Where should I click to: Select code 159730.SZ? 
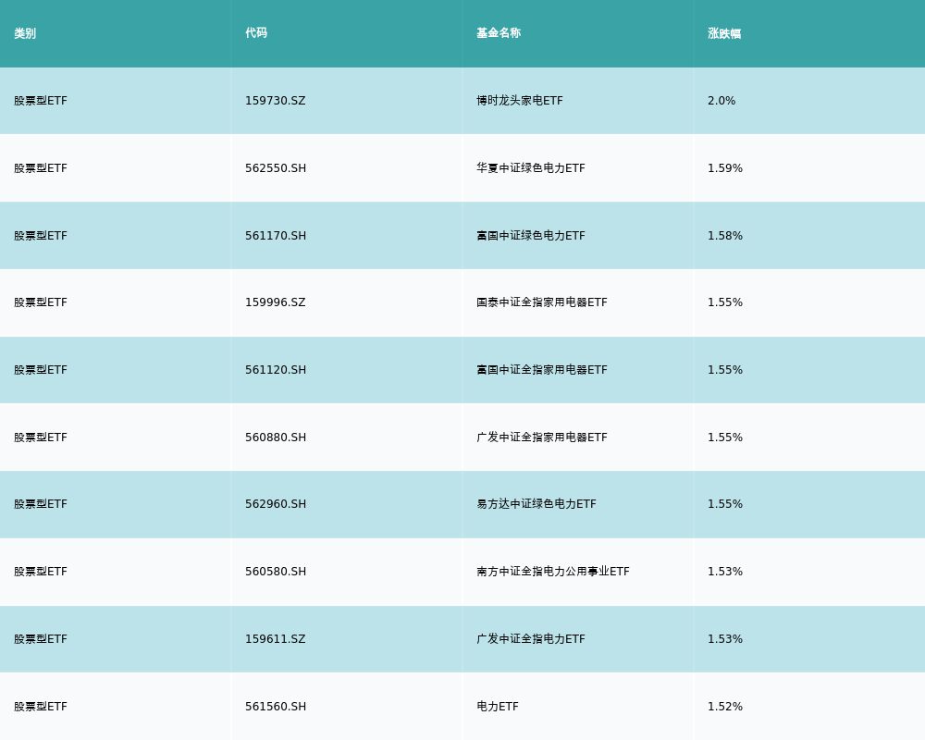pyautogui.click(x=276, y=101)
